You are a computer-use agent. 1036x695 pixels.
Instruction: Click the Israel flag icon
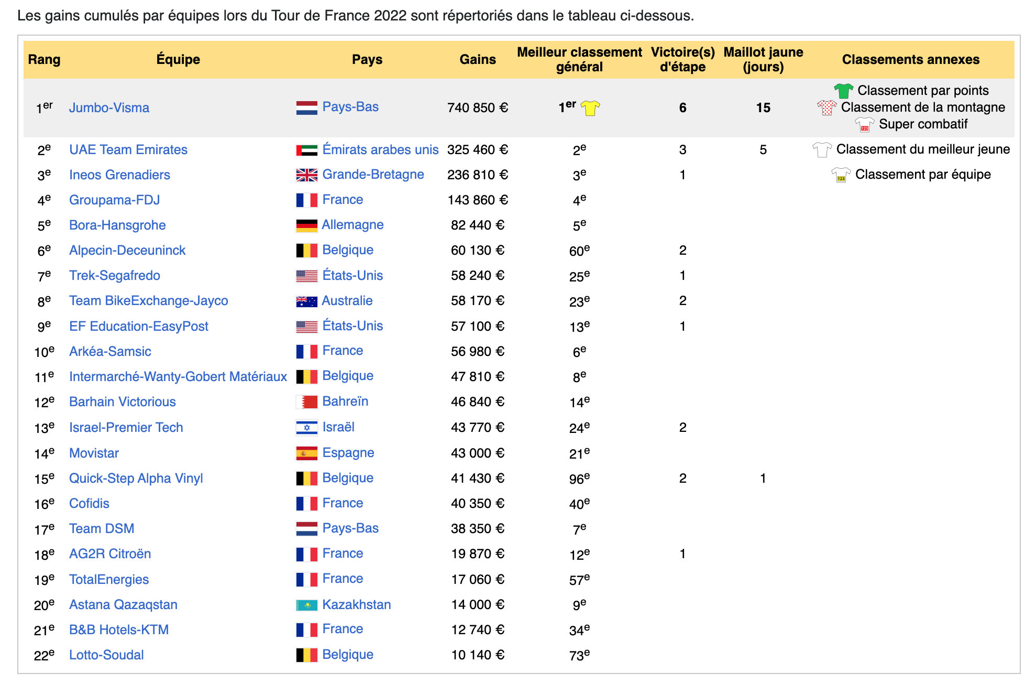(306, 428)
